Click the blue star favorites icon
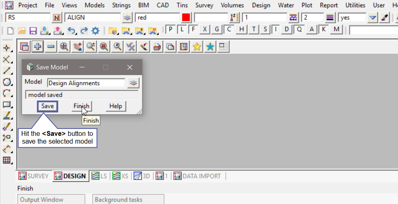The height and width of the screenshot is (204, 398). (x=210, y=47)
